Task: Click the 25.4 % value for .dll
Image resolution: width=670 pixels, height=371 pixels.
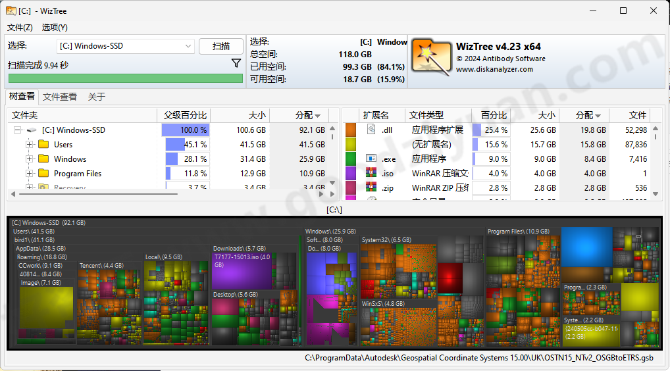Action: tap(496, 130)
